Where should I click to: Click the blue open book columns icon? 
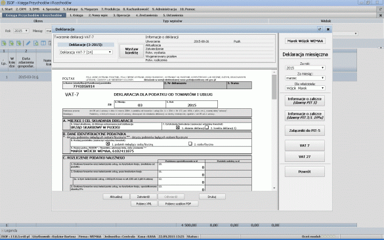43,43
